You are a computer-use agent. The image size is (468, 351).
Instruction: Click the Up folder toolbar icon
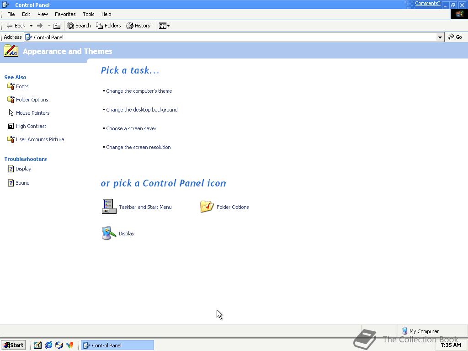[x=57, y=26]
